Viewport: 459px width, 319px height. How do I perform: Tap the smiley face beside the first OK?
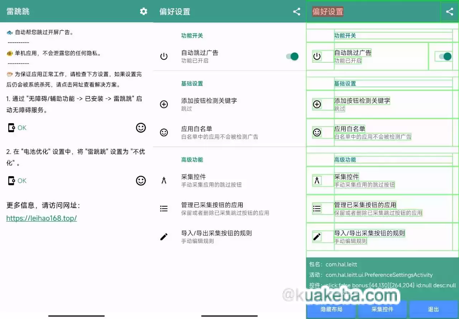point(141,128)
